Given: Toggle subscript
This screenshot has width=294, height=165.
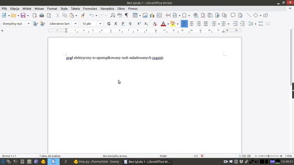Looking at the screenshot, I should pyautogui.click(x=146, y=24).
